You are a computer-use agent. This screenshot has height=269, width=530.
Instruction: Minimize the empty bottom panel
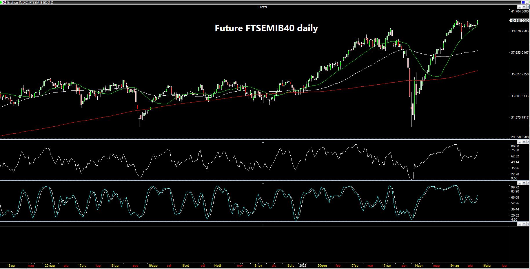(520, 224)
